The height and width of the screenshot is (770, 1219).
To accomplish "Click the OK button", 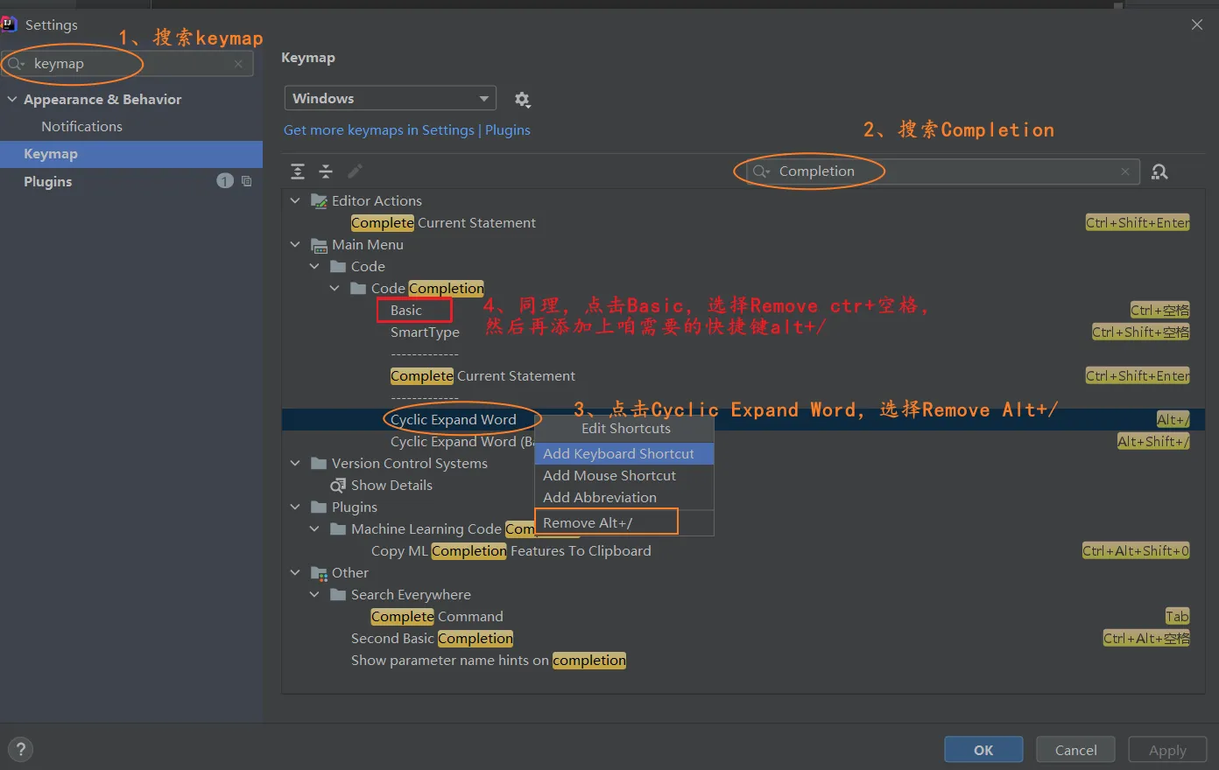I will (x=983, y=750).
